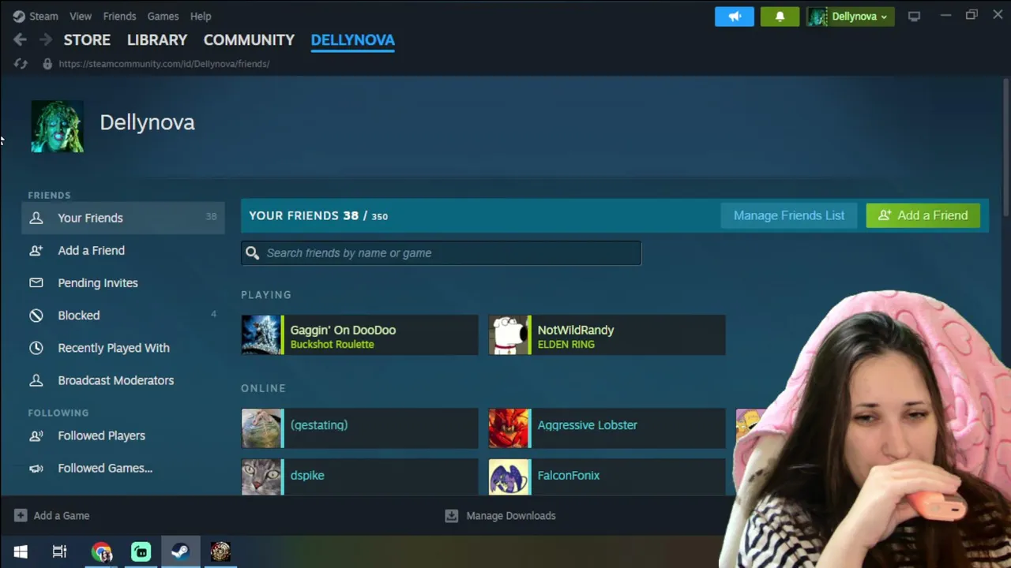Switch to the LIBRARY tab
1011x568 pixels.
(157, 39)
